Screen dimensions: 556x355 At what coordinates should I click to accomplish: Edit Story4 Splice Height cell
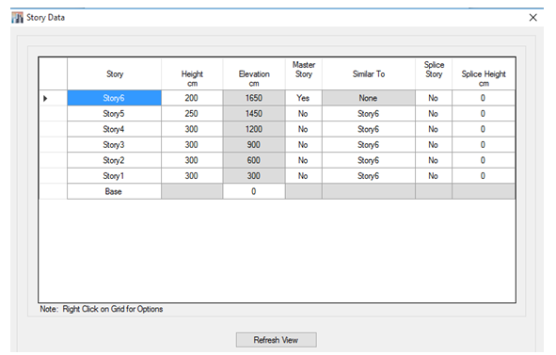(x=484, y=129)
